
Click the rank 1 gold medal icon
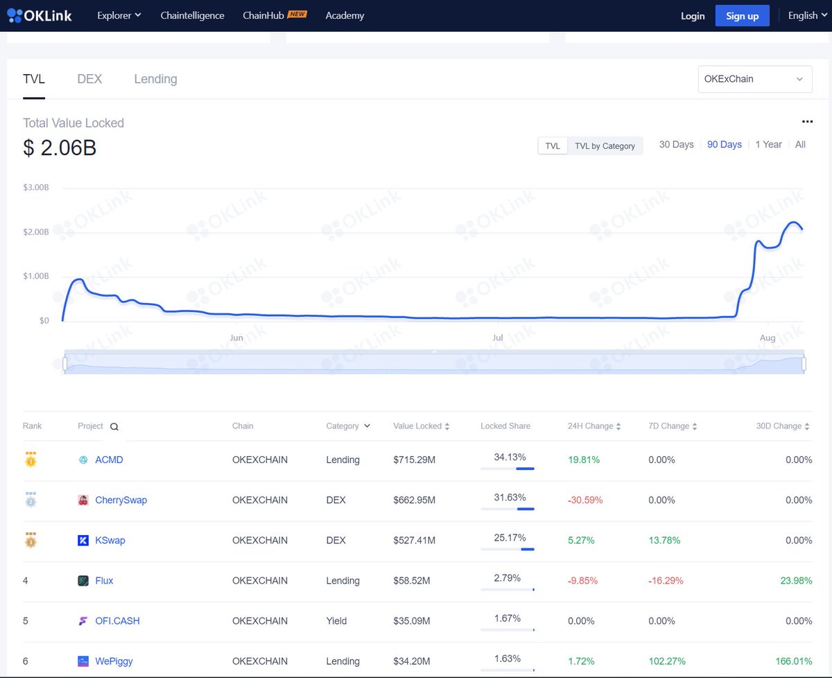tap(31, 459)
